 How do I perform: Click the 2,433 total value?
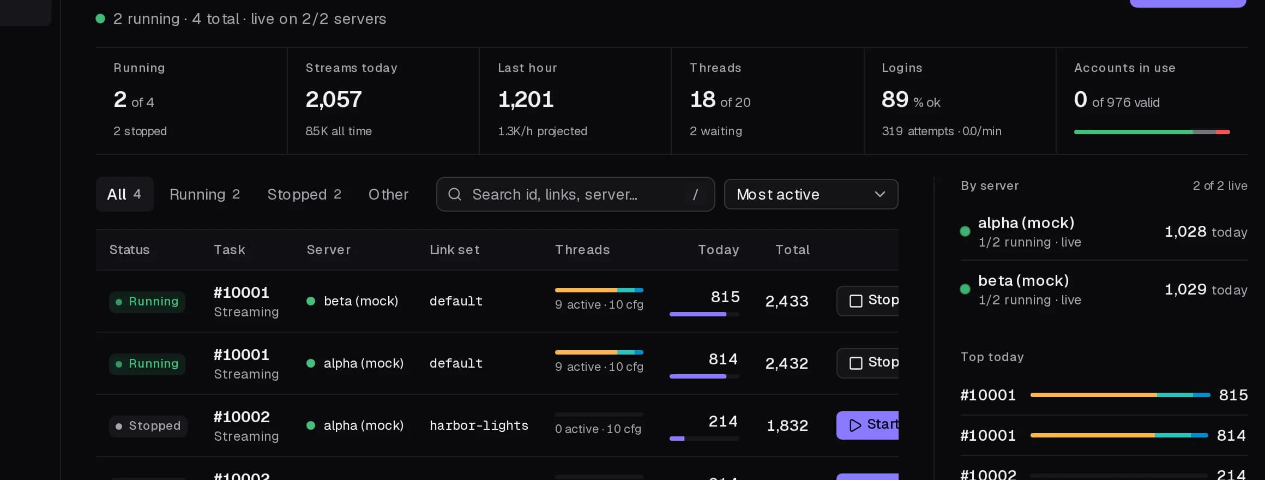[x=787, y=301]
